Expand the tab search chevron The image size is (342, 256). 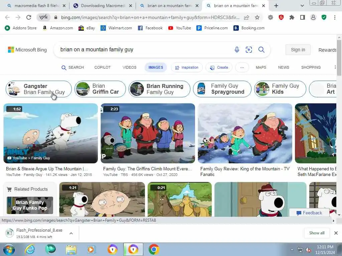[x=302, y=6]
